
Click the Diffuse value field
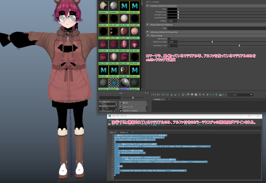click(x=172, y=21)
